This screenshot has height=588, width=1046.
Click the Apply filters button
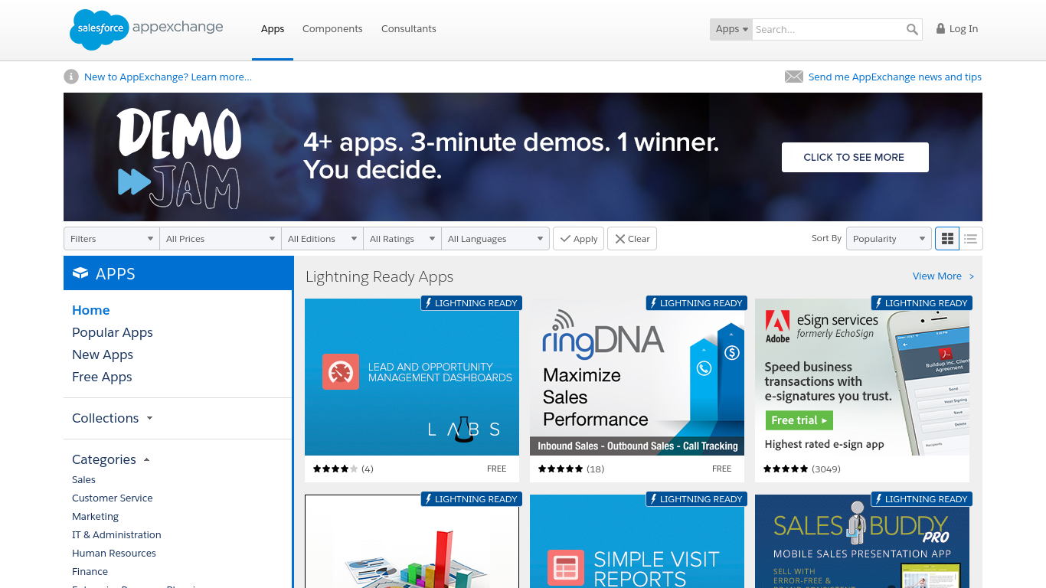point(579,239)
